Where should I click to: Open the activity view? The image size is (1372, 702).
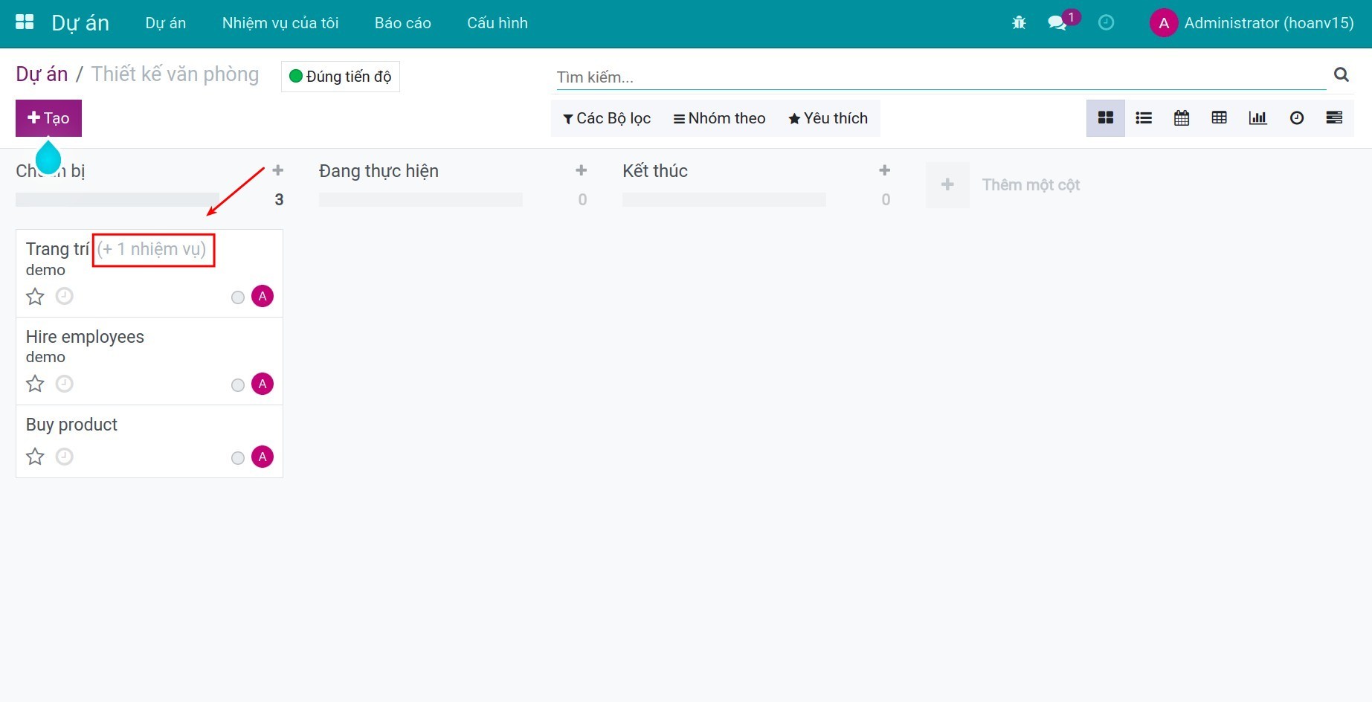coord(1296,117)
